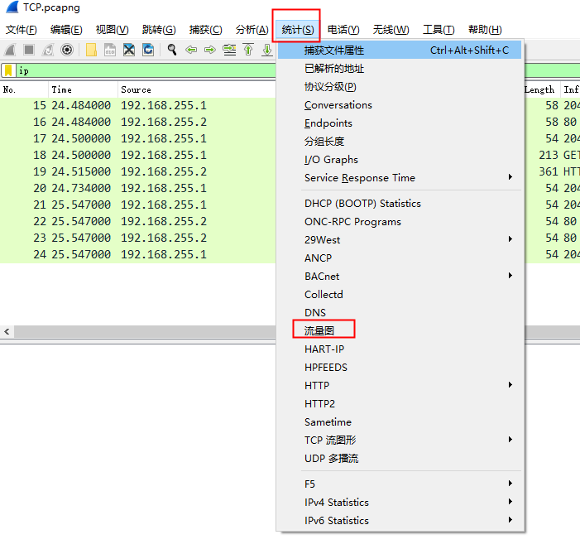Open the 帮助(H) menu
Screen dimensions: 580x549
tap(485, 29)
